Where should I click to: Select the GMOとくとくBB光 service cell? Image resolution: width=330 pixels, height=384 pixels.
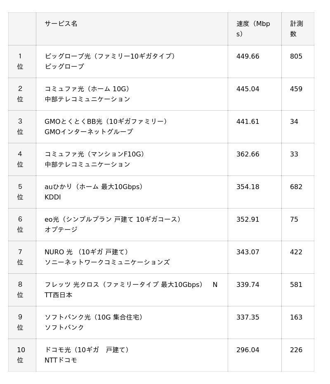(132, 127)
